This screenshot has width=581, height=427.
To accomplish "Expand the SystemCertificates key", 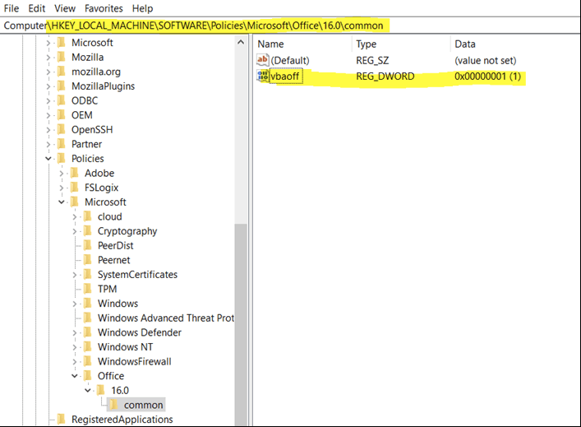I will [75, 275].
